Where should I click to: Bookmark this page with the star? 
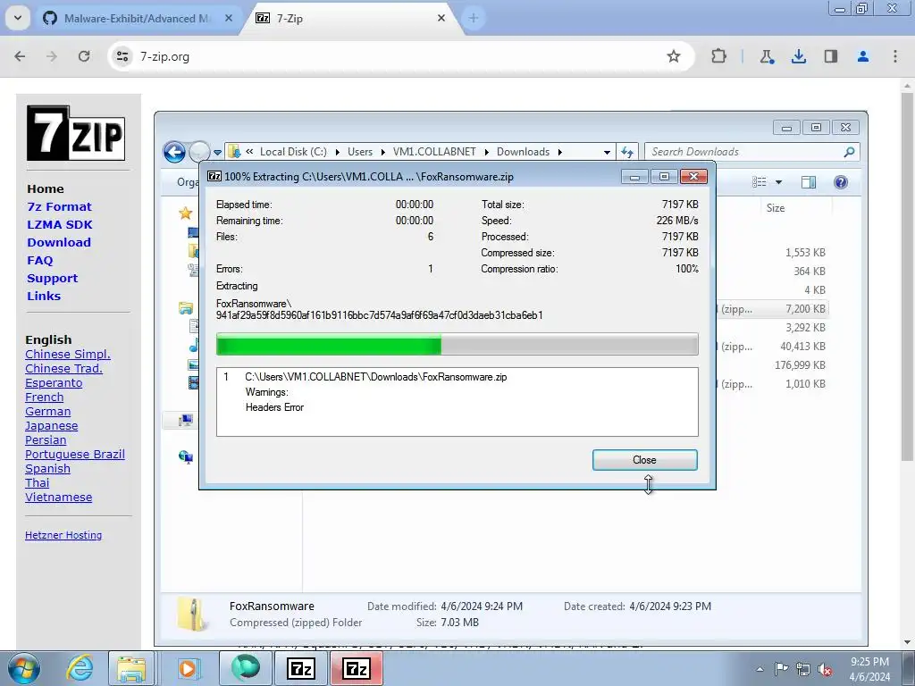click(x=674, y=56)
